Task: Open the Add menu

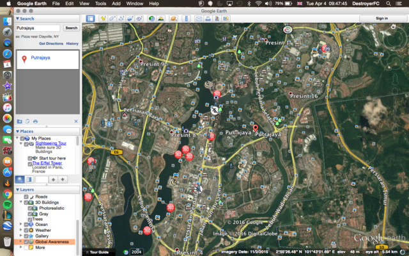Action: point(116,3)
